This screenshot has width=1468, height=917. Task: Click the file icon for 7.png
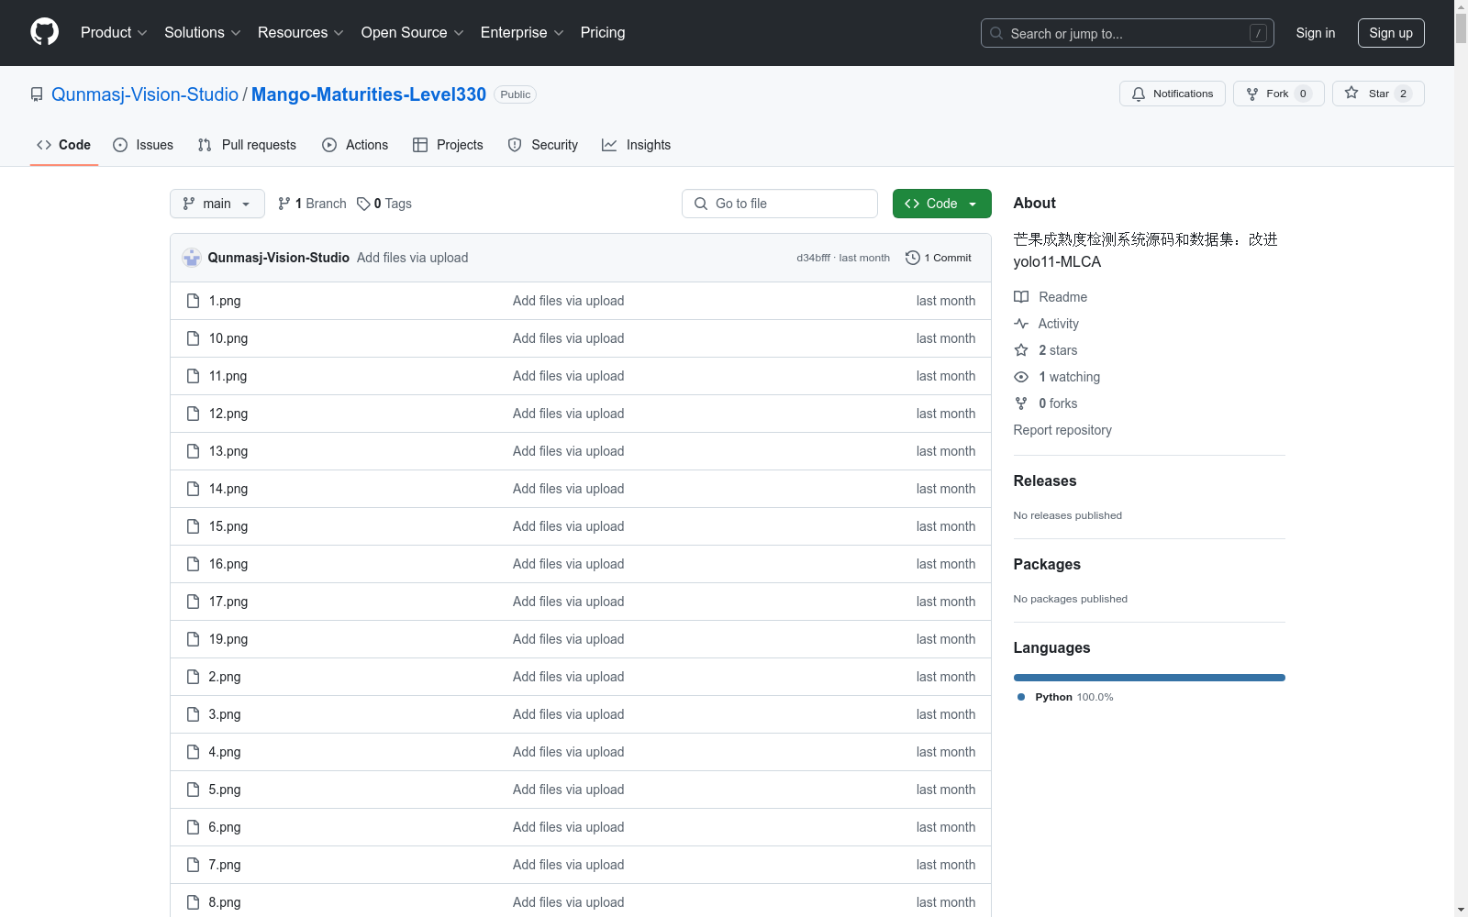(x=193, y=865)
